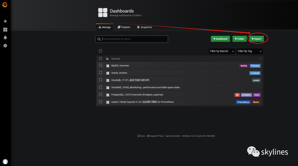Check the Oracledb_11121 row checkbox
The height and width of the screenshot is (166, 298).
(x=101, y=80)
